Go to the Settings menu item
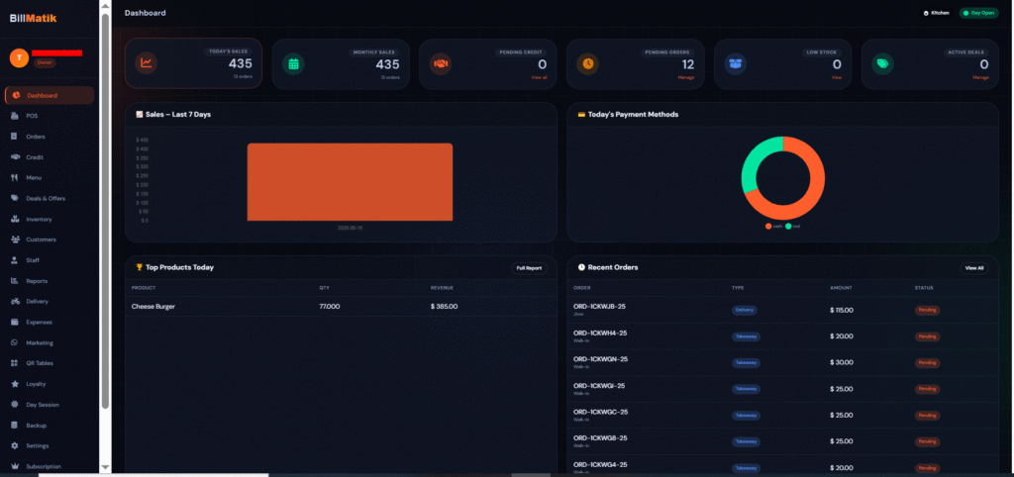 pyautogui.click(x=37, y=446)
